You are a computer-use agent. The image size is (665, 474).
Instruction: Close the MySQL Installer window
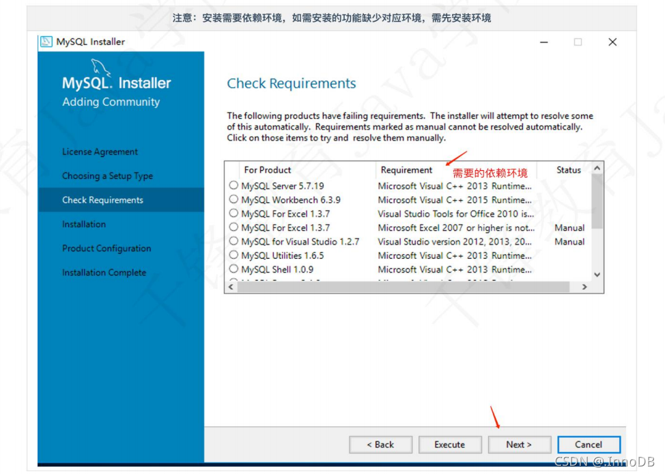[612, 42]
